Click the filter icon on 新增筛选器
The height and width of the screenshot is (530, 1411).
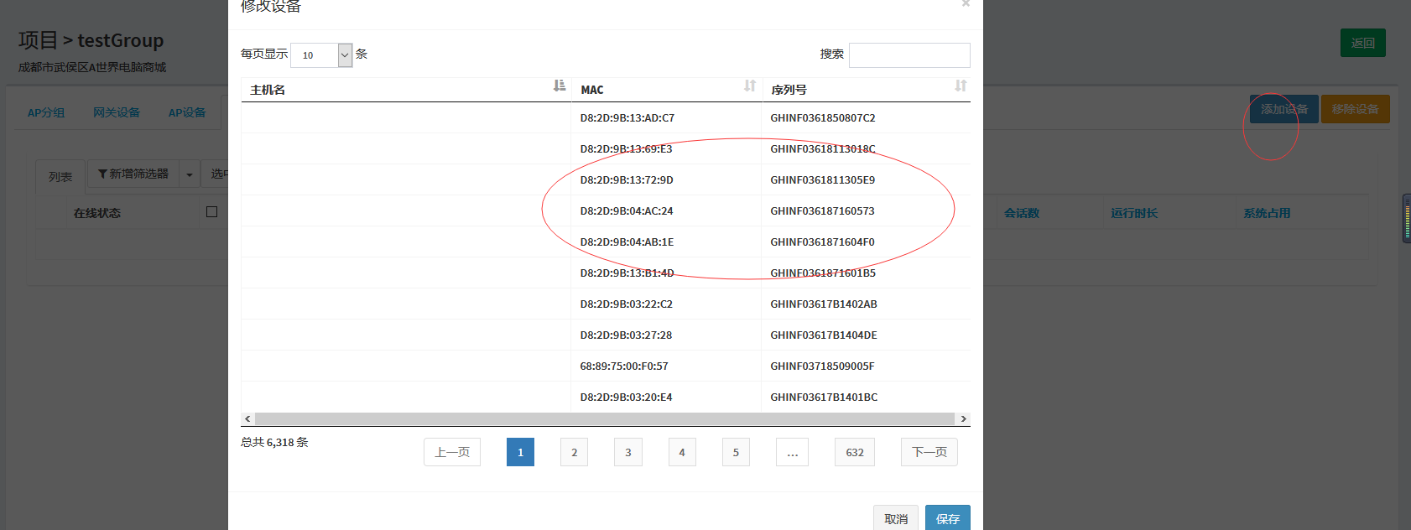[x=102, y=174]
